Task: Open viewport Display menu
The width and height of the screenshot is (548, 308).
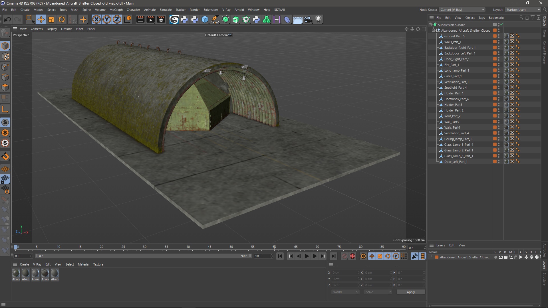Action: click(52, 29)
